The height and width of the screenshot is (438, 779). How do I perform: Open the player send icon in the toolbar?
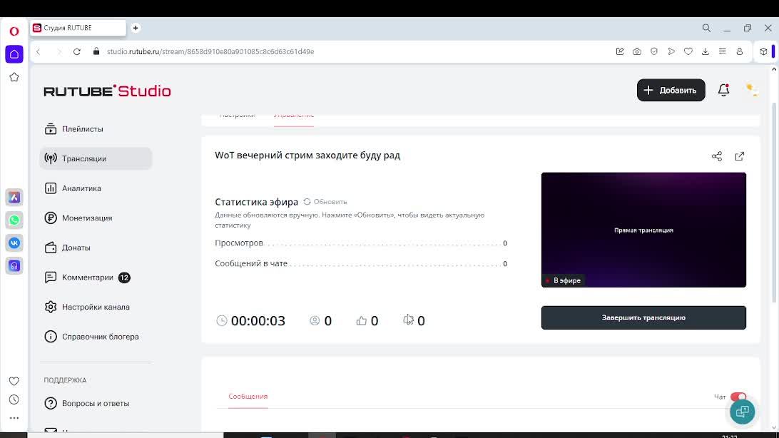click(671, 51)
